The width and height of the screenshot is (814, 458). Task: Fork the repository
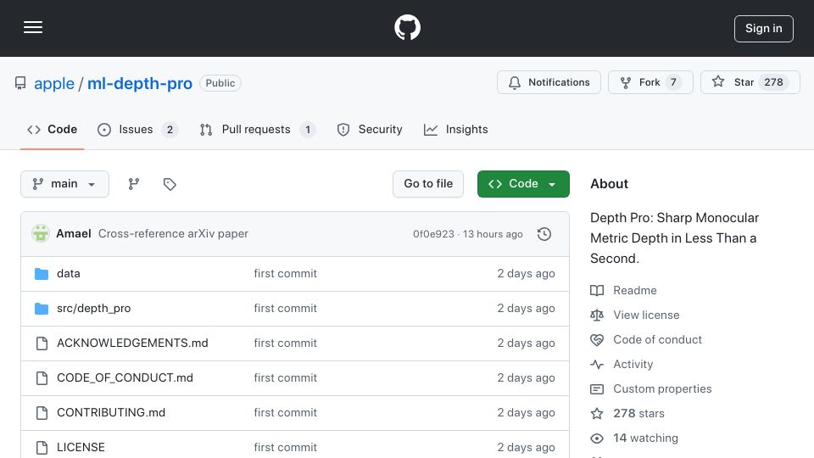pos(650,82)
